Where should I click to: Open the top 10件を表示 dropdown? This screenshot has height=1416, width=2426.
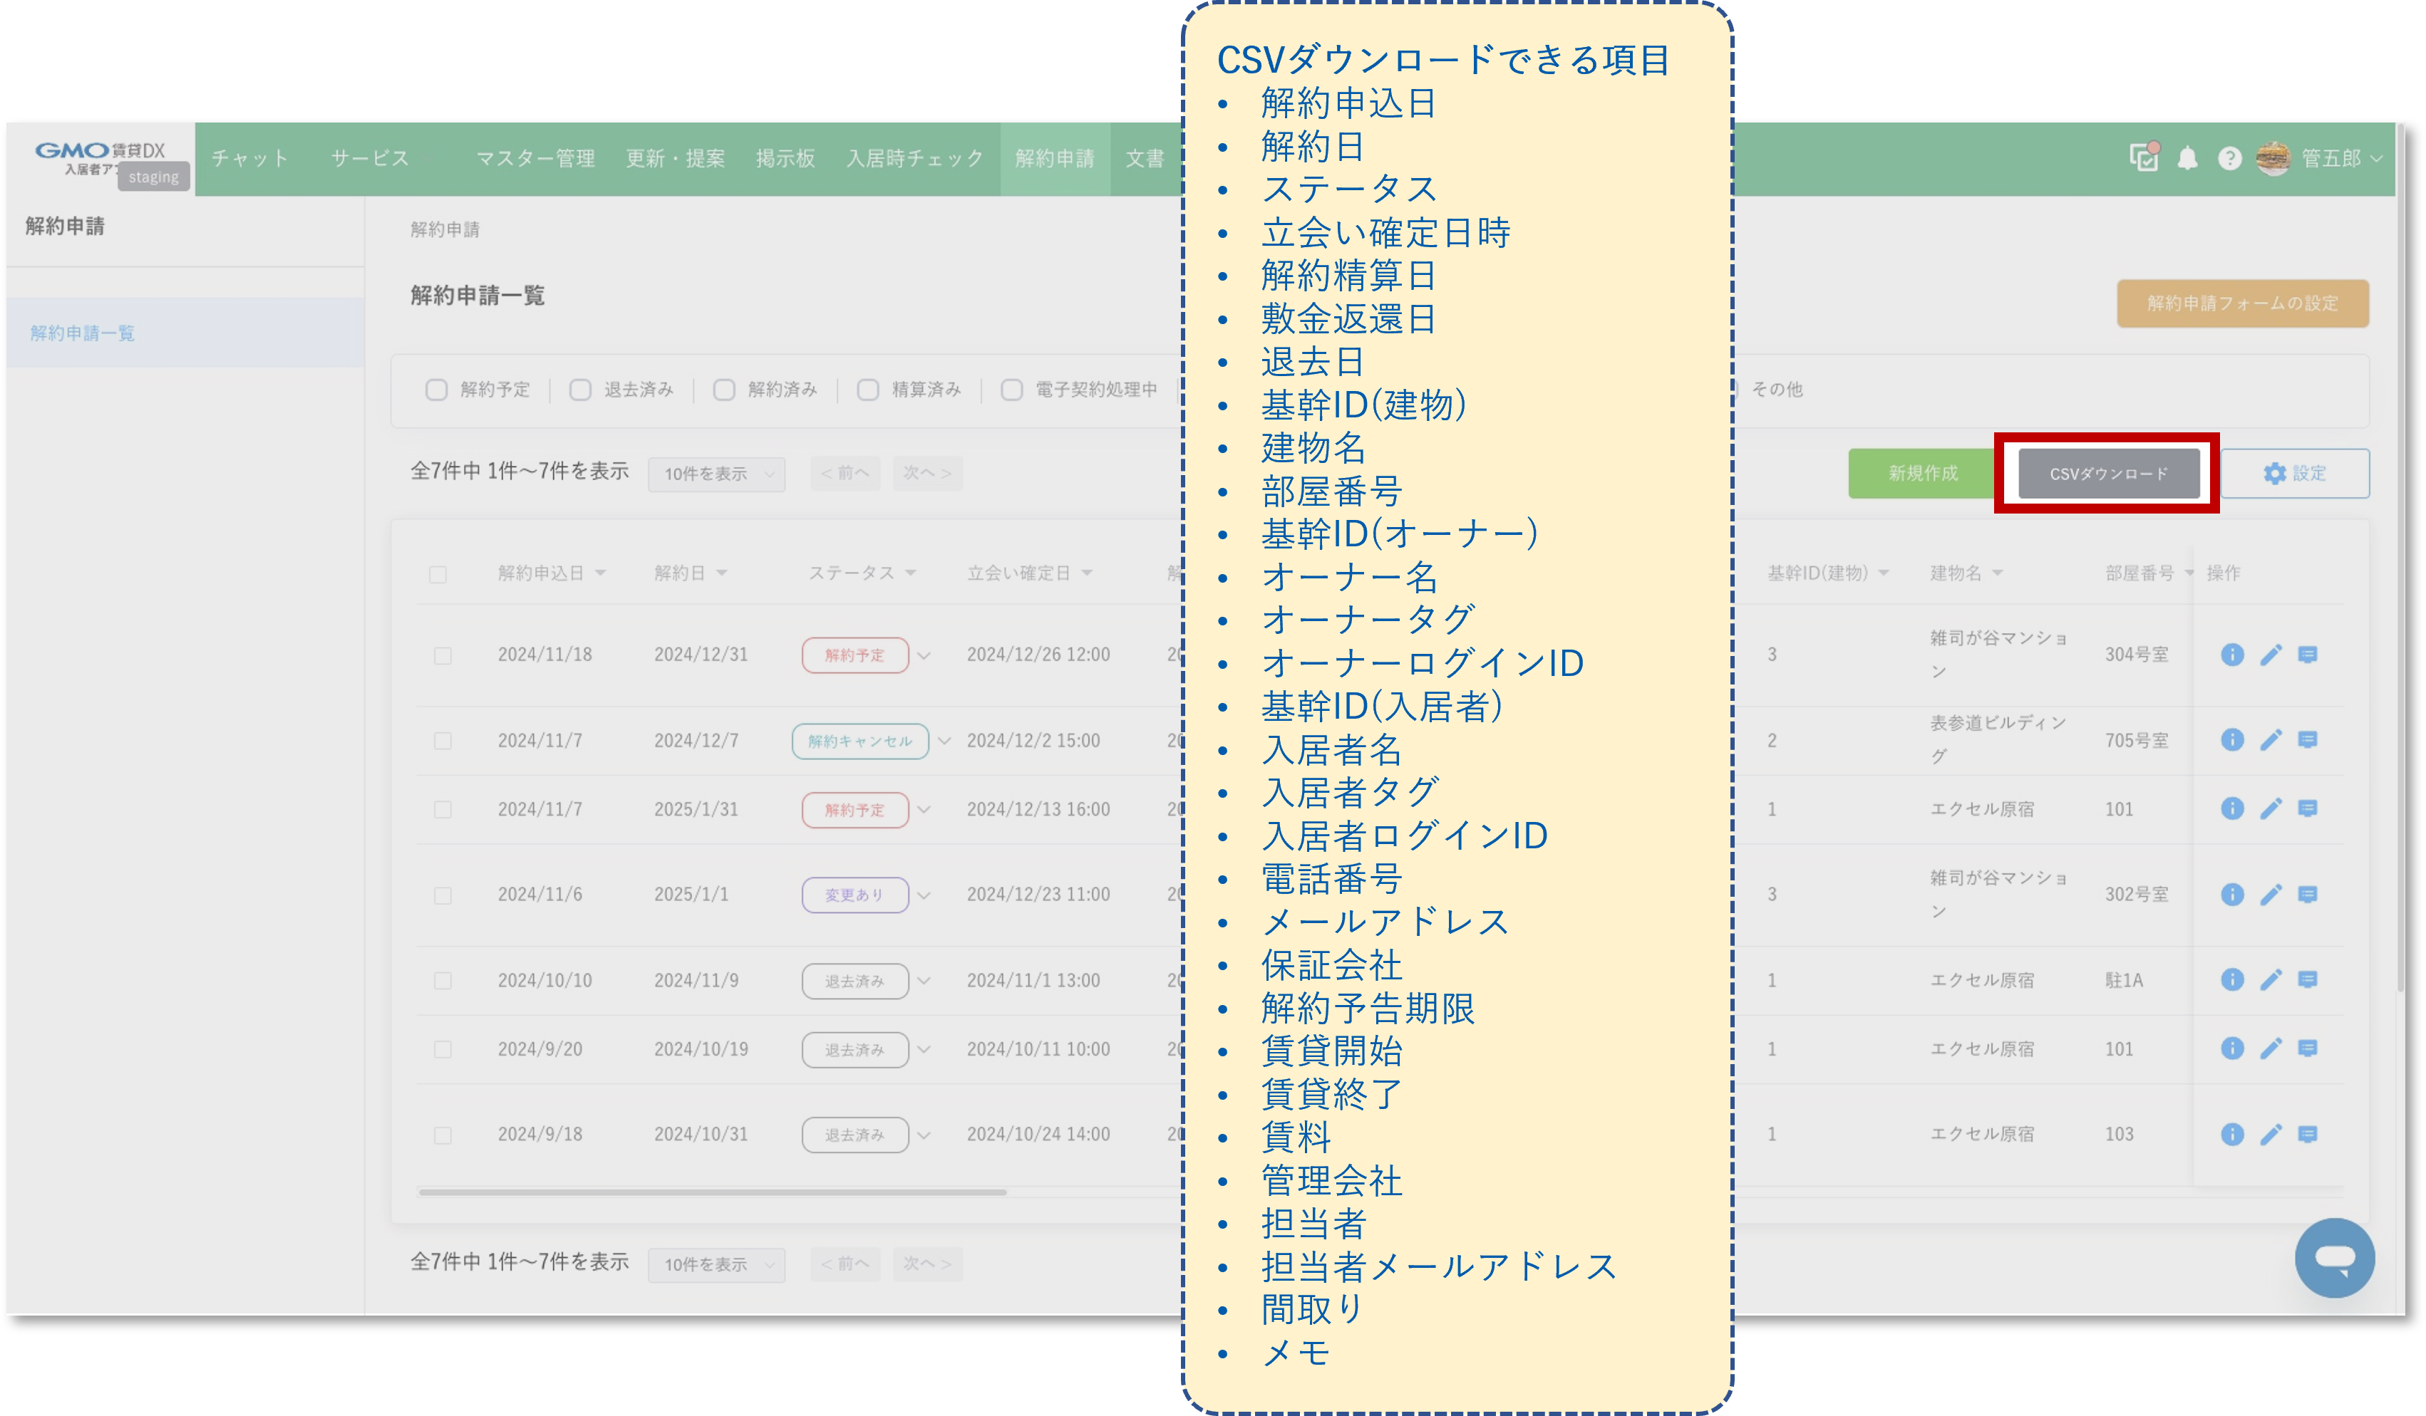pyautogui.click(x=716, y=474)
